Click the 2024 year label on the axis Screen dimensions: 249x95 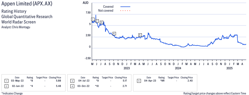pos(178,68)
